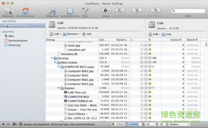The width and height of the screenshot is (208, 128).
Task: Open Benutzer folder in left path
Action: coord(70,34)
